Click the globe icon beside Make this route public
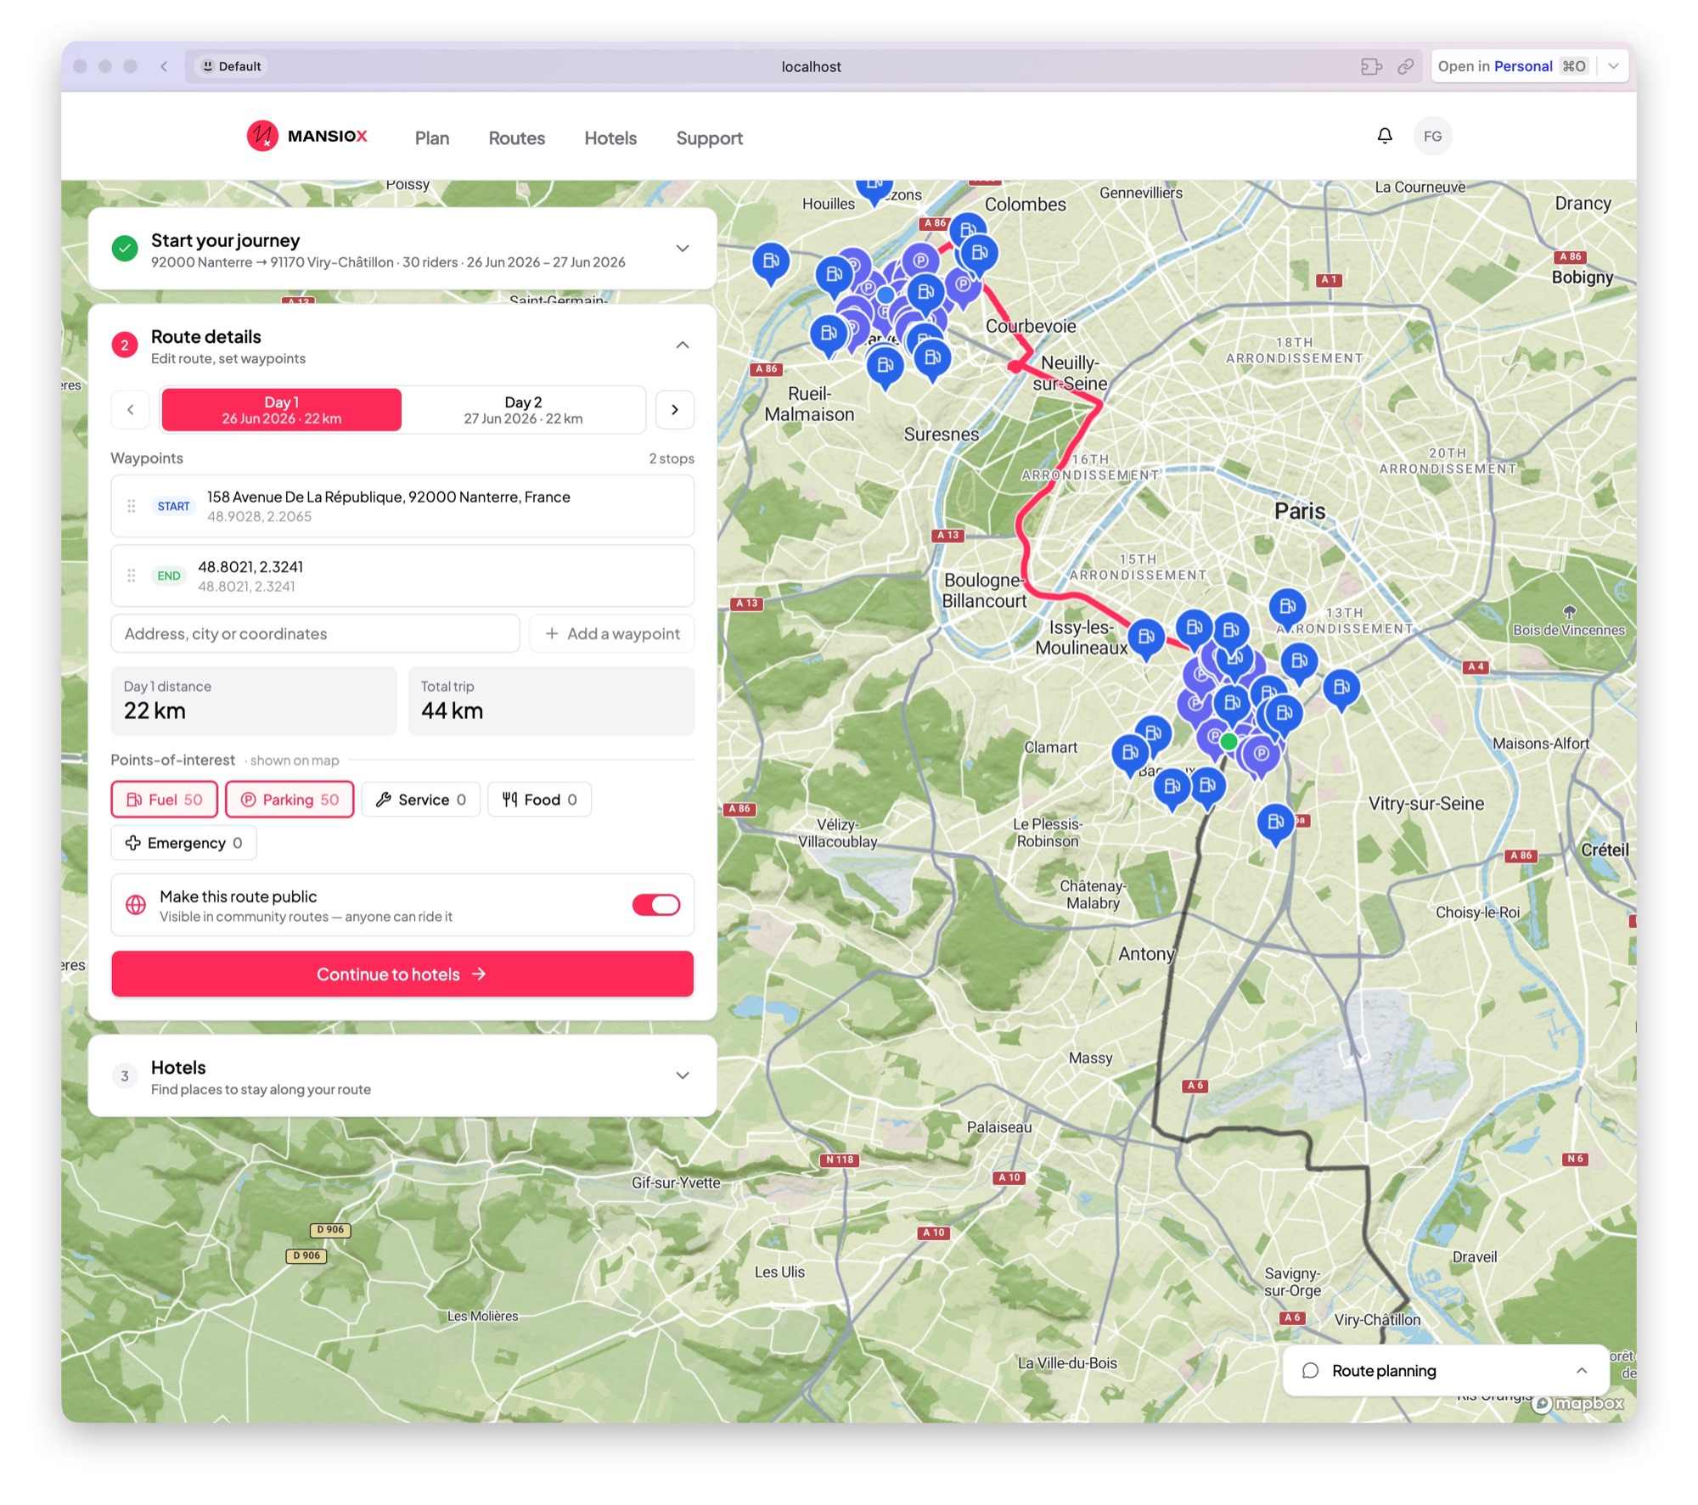Screen dimensions: 1698x1505 (136, 905)
